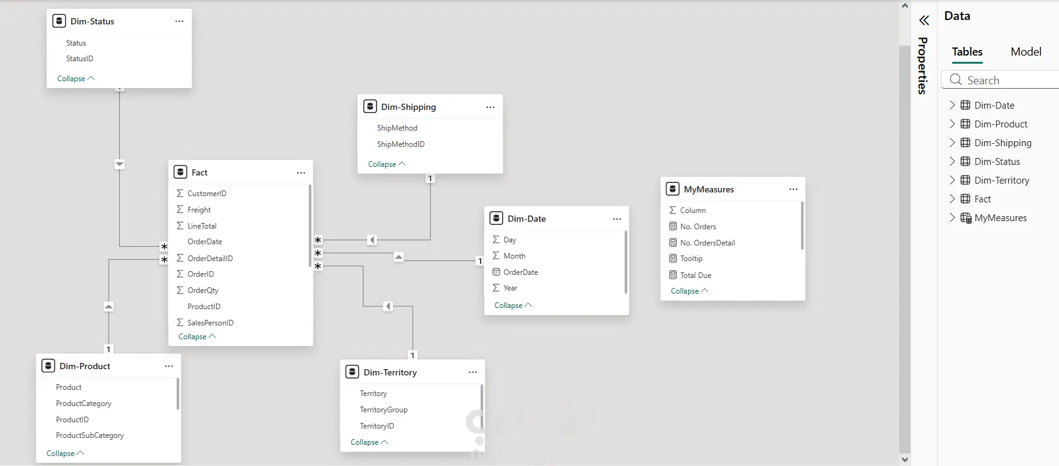Click the MyMeasures table header icon
Image resolution: width=1059 pixels, height=466 pixels.
(672, 189)
